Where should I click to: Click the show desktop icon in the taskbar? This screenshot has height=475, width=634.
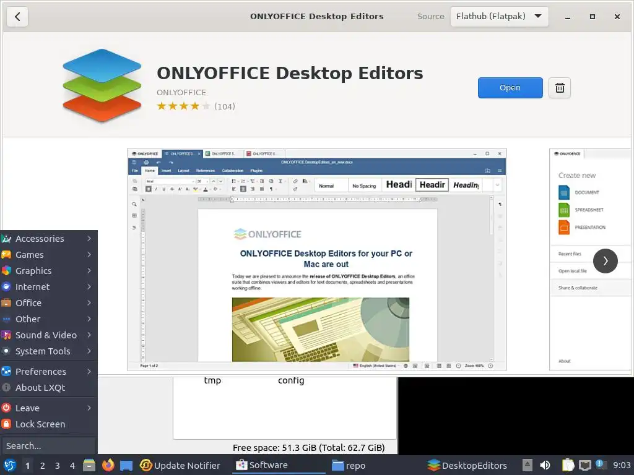[x=126, y=465]
